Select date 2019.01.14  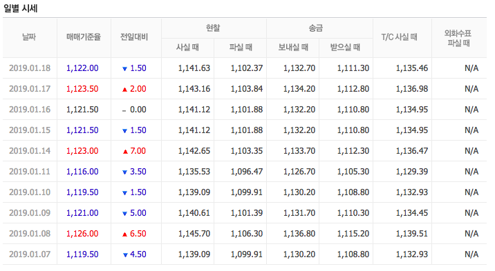[x=30, y=151]
